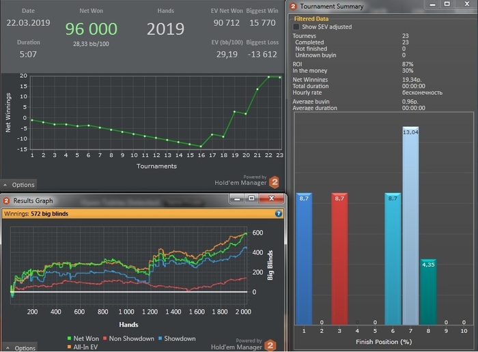Click the Net Winnings value 19,34р.
478x352 pixels.
[x=412, y=80]
